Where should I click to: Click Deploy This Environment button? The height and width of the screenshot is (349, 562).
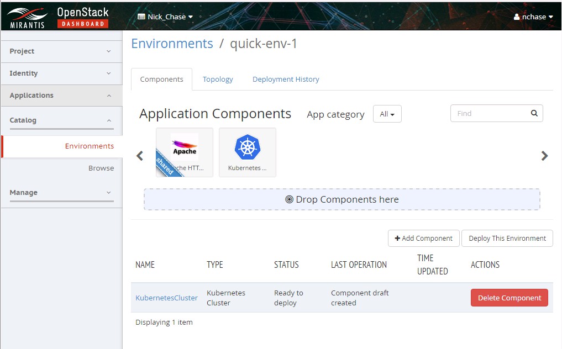pos(507,238)
